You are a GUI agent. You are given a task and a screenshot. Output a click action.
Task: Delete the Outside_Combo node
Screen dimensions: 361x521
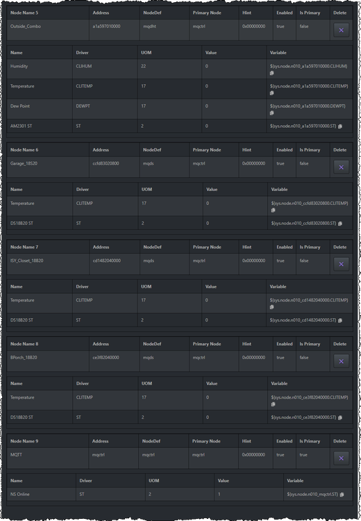coord(341,30)
